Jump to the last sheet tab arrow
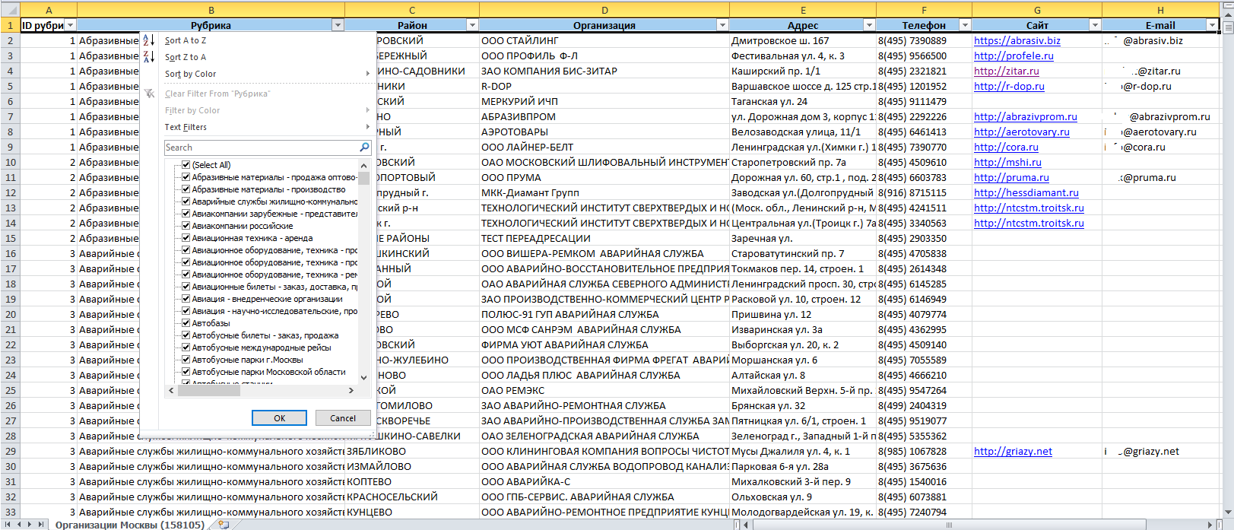The image size is (1234, 530). click(42, 525)
